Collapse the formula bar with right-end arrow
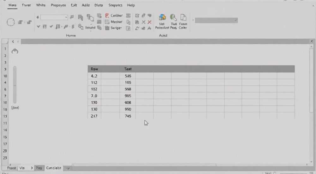Screen dimensions: 316x174 [312, 41]
